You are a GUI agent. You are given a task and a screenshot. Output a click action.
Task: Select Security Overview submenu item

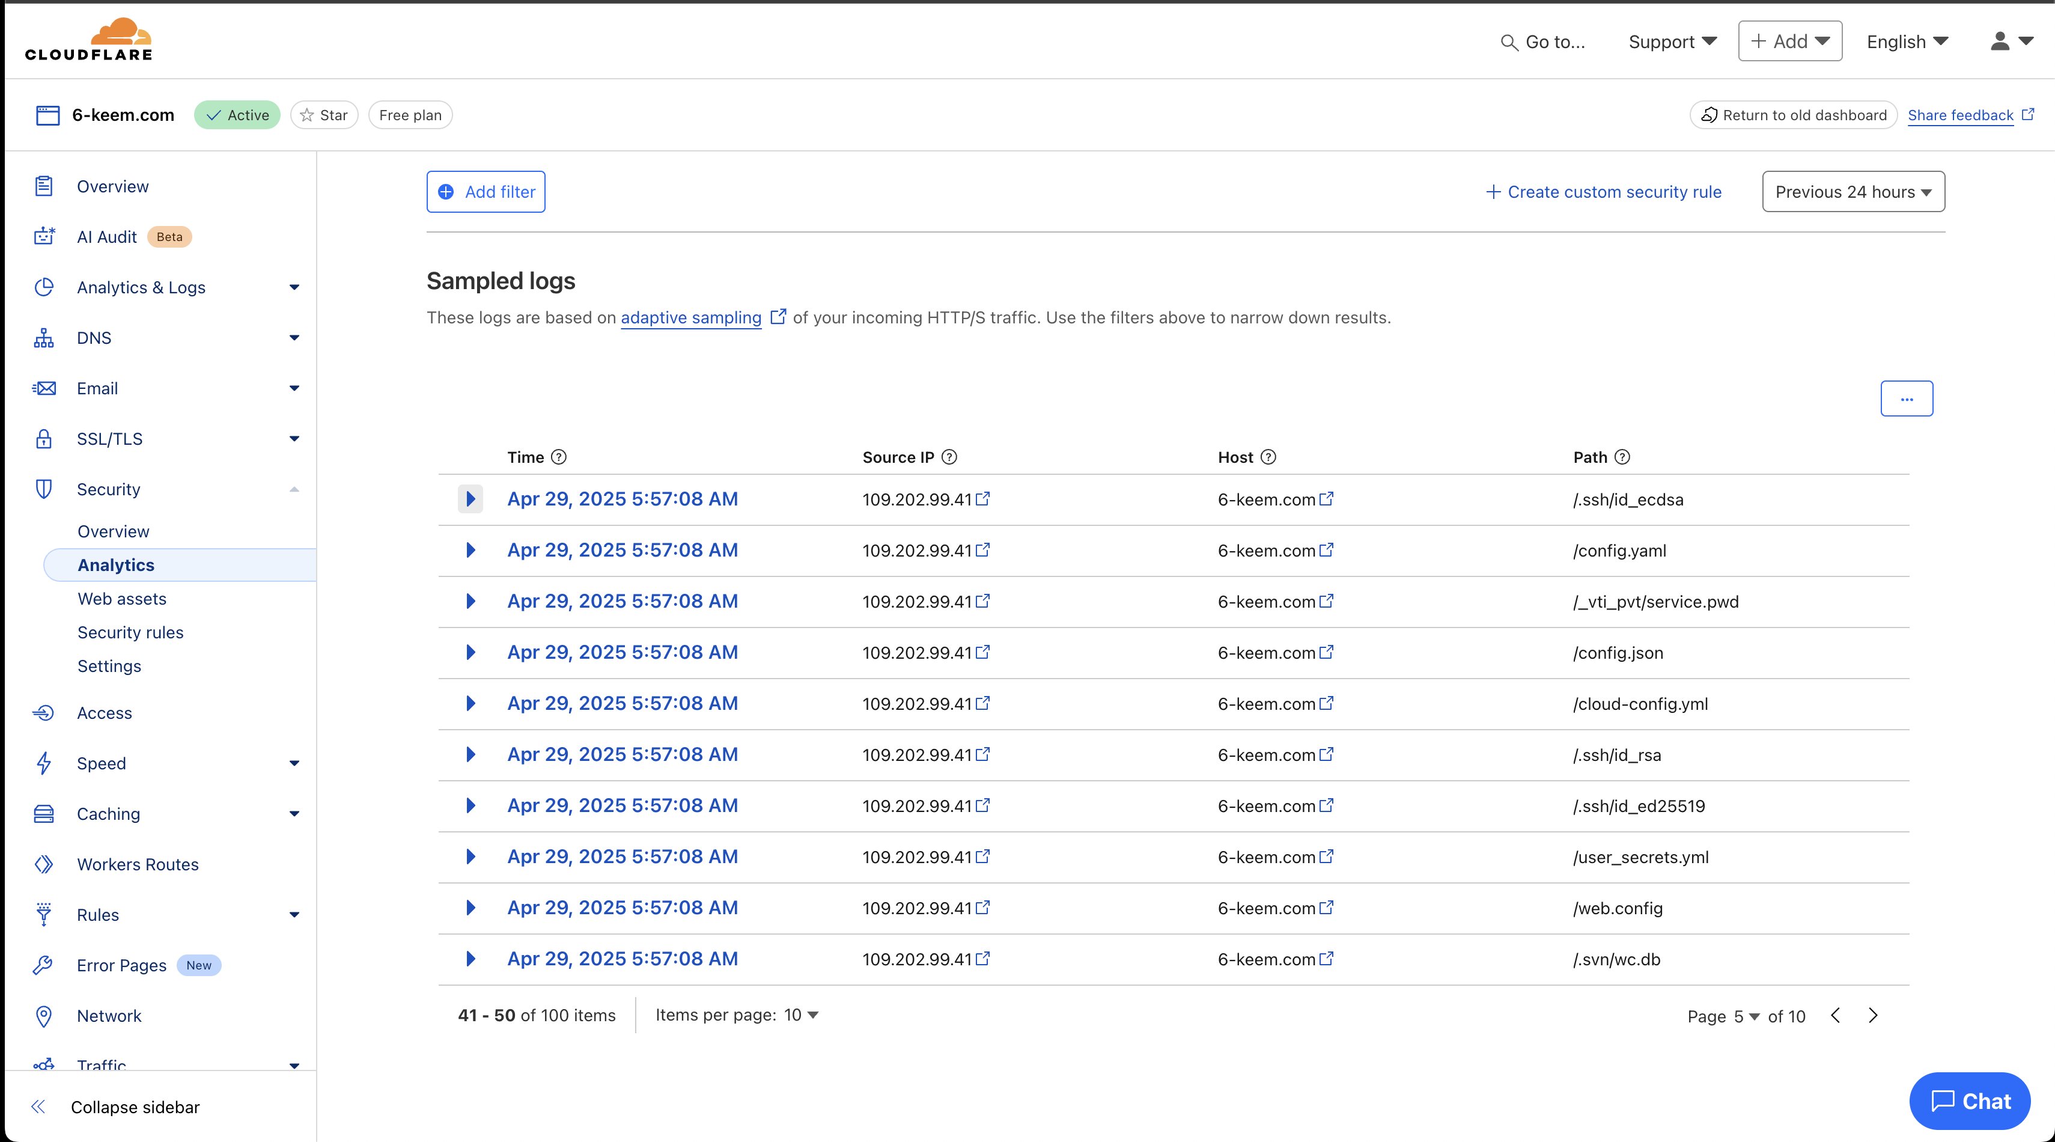(114, 531)
